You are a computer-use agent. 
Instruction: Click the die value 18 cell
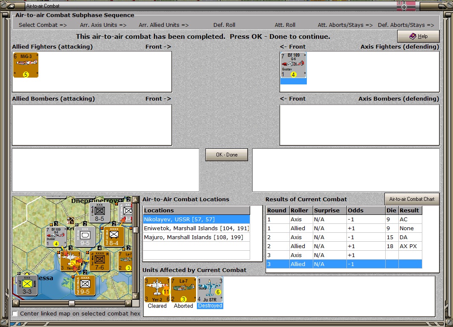click(x=392, y=246)
